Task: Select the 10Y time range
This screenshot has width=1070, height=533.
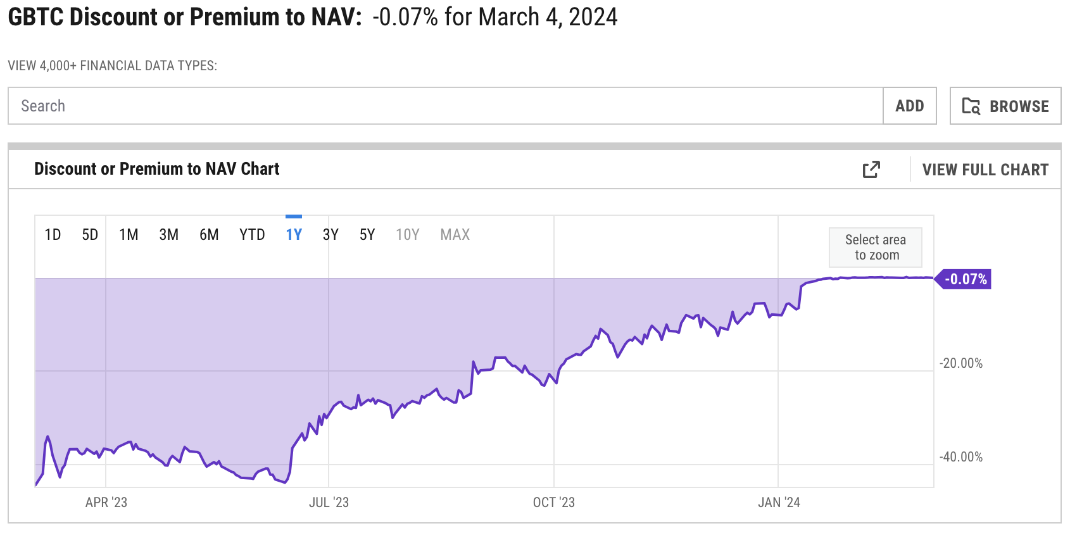Action: (408, 235)
